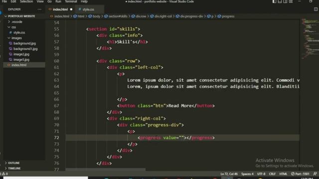The width and height of the screenshot is (319, 179).
Task: Open the Run menu
Action: click(x=58, y=1)
